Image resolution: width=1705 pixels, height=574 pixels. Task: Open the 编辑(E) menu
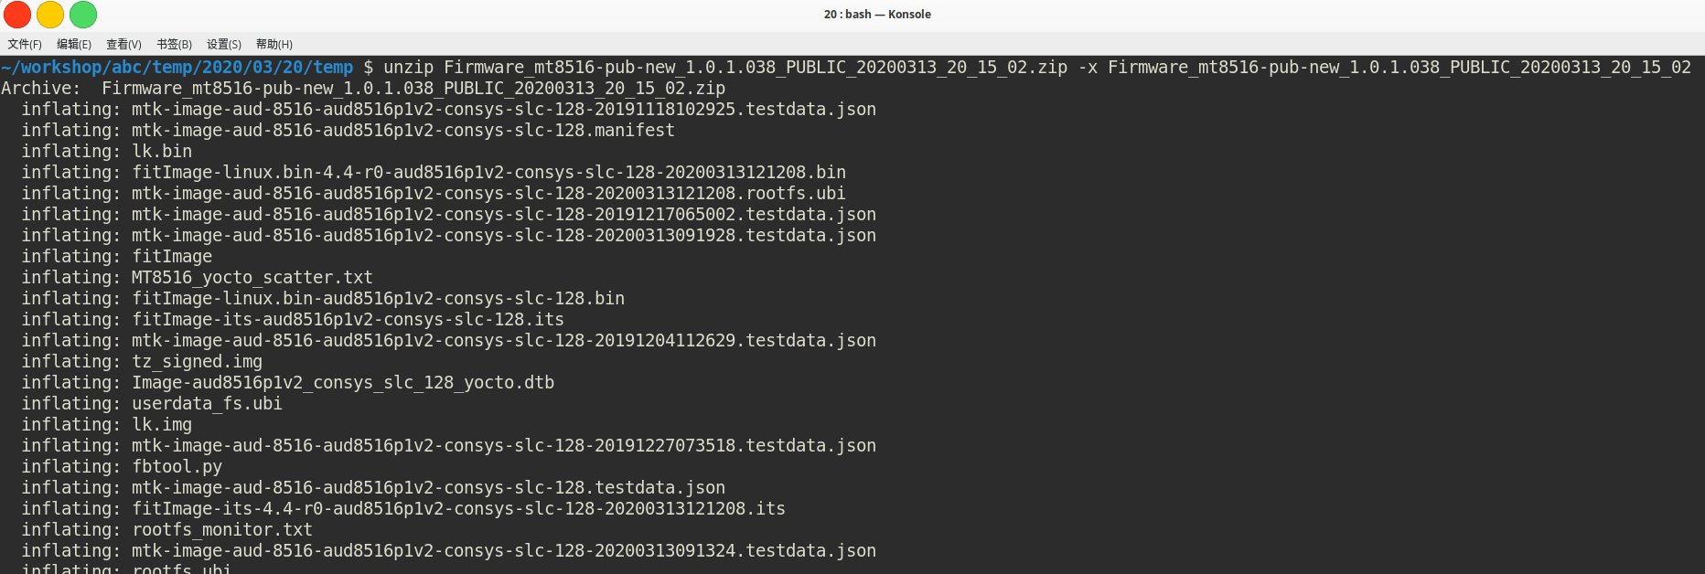74,44
